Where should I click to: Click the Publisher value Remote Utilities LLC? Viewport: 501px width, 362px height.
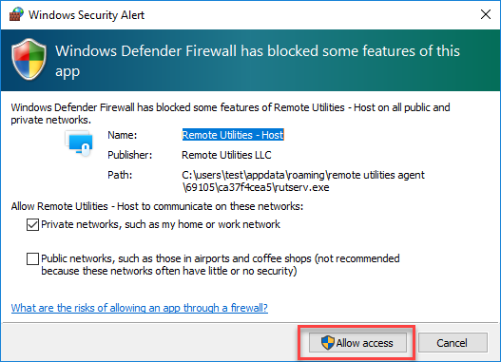pyautogui.click(x=226, y=155)
